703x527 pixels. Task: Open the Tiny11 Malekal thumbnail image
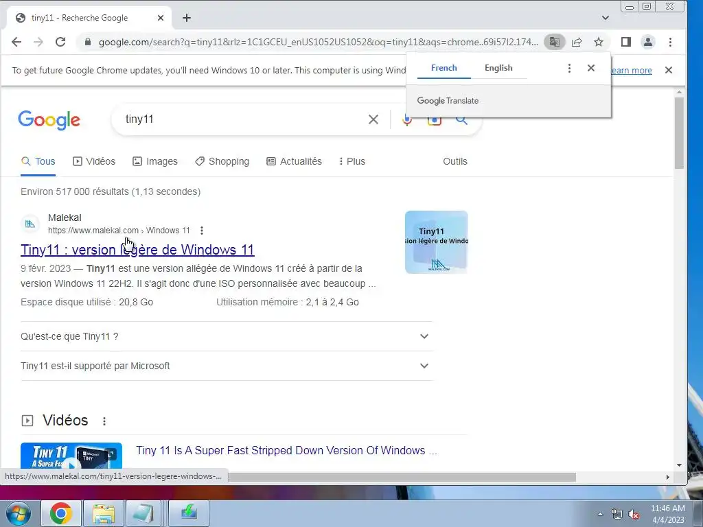[x=436, y=242]
